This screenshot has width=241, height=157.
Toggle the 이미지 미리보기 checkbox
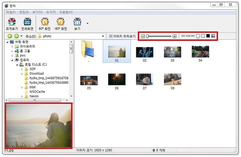click(x=111, y=36)
